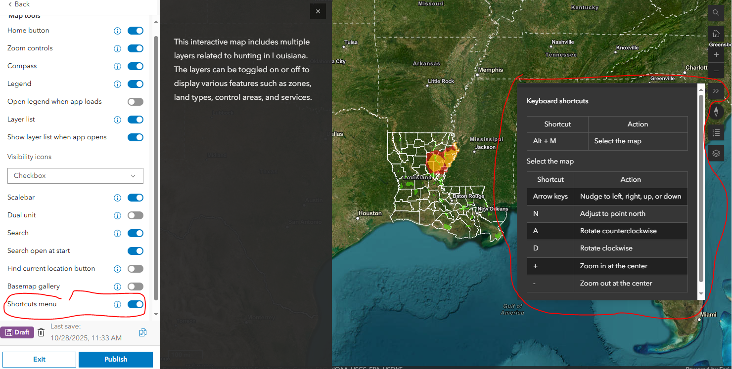Image resolution: width=732 pixels, height=369 pixels.
Task: Zoom in using the plus control on the map
Action: coord(716,54)
